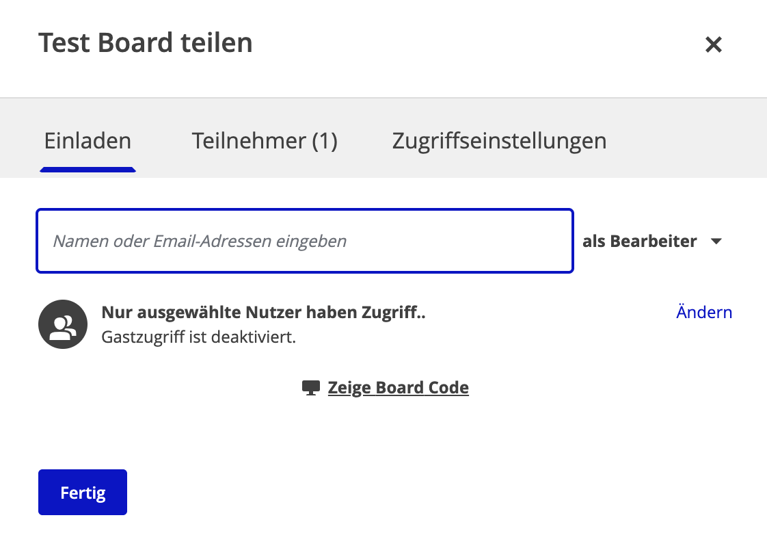Show the board code via Zeige Board Code
Image resolution: width=767 pixels, height=535 pixels.
point(398,388)
